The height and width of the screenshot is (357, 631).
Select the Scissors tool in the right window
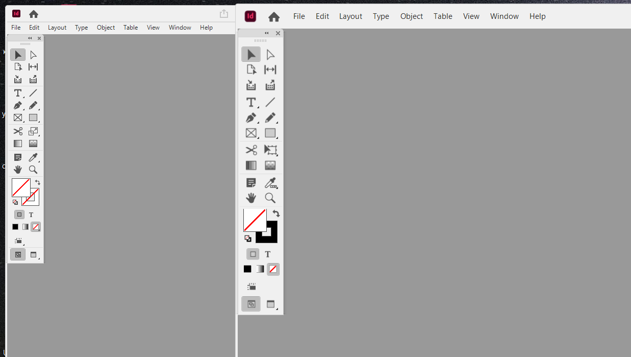pos(251,150)
